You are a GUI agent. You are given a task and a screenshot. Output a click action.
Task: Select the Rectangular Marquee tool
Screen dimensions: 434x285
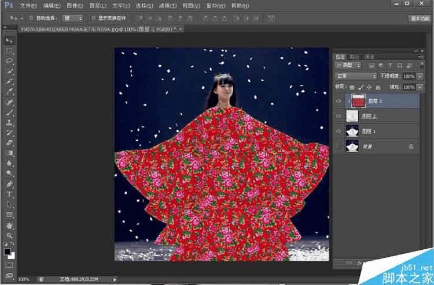pyautogui.click(x=9, y=51)
